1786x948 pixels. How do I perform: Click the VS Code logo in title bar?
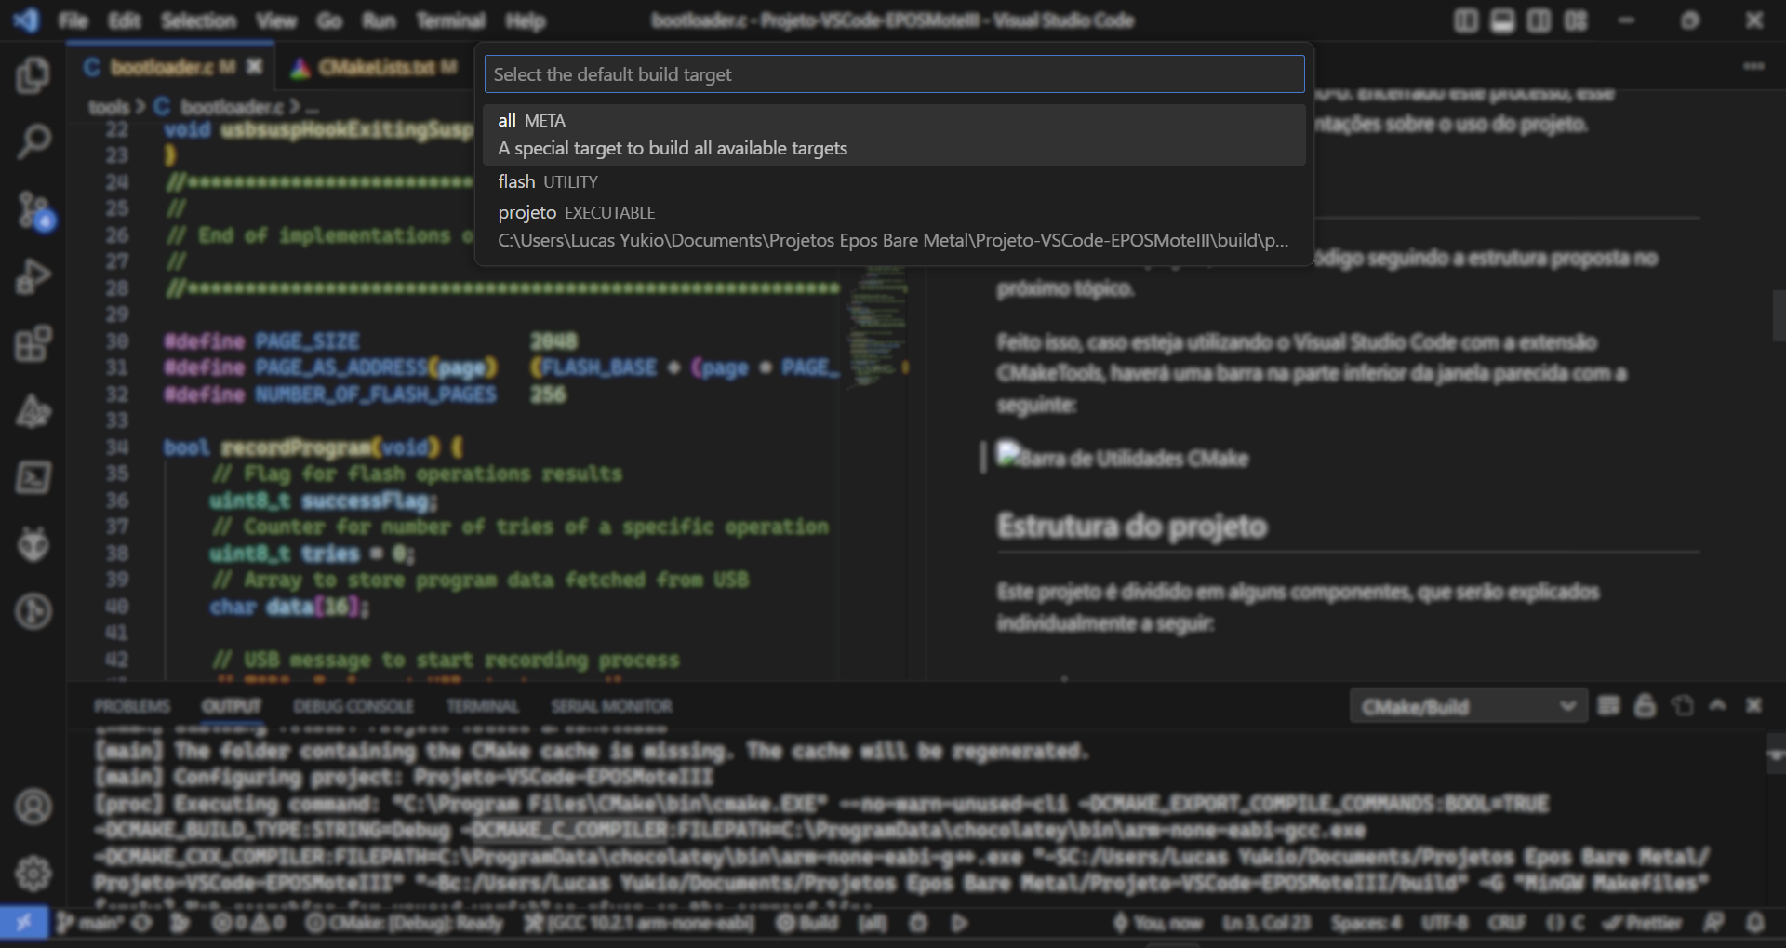[26, 20]
